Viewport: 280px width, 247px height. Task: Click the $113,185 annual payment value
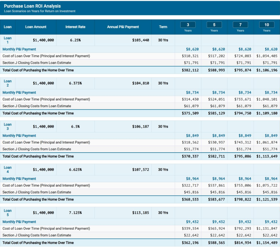coord(141,213)
